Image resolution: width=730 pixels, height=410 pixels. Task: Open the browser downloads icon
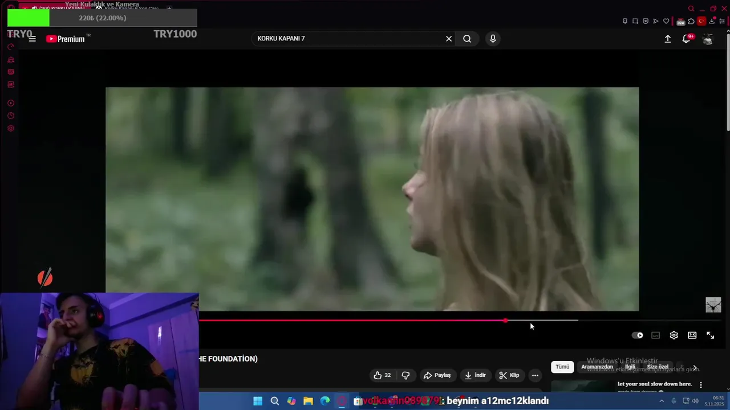coord(712,21)
